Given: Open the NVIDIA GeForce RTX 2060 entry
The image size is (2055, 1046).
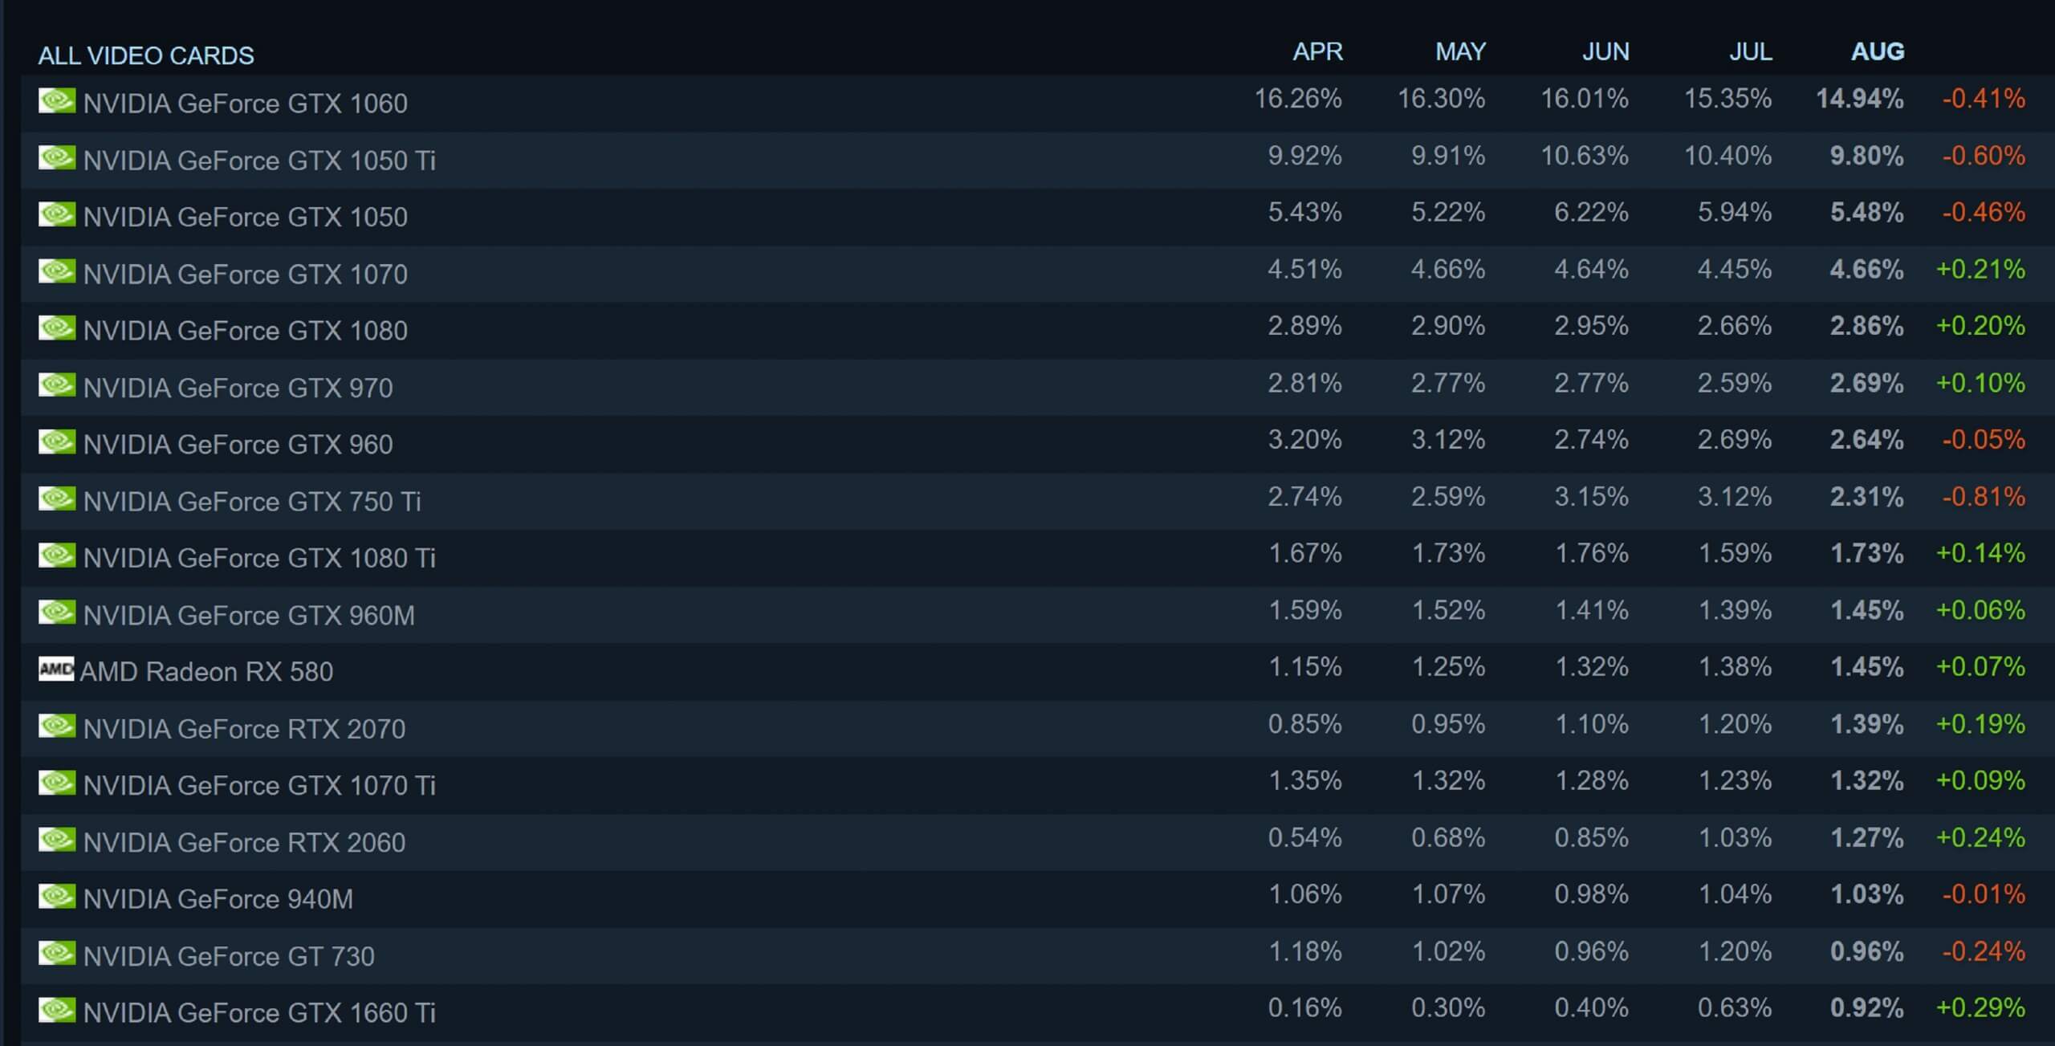Looking at the screenshot, I should (244, 842).
